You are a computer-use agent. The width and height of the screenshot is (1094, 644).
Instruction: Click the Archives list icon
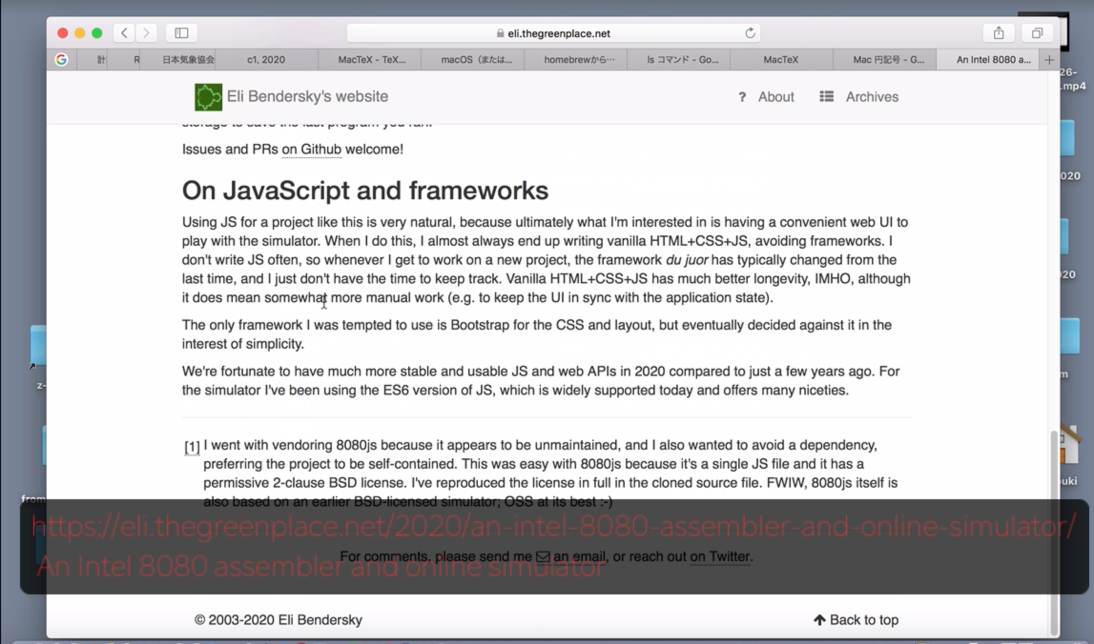[826, 97]
